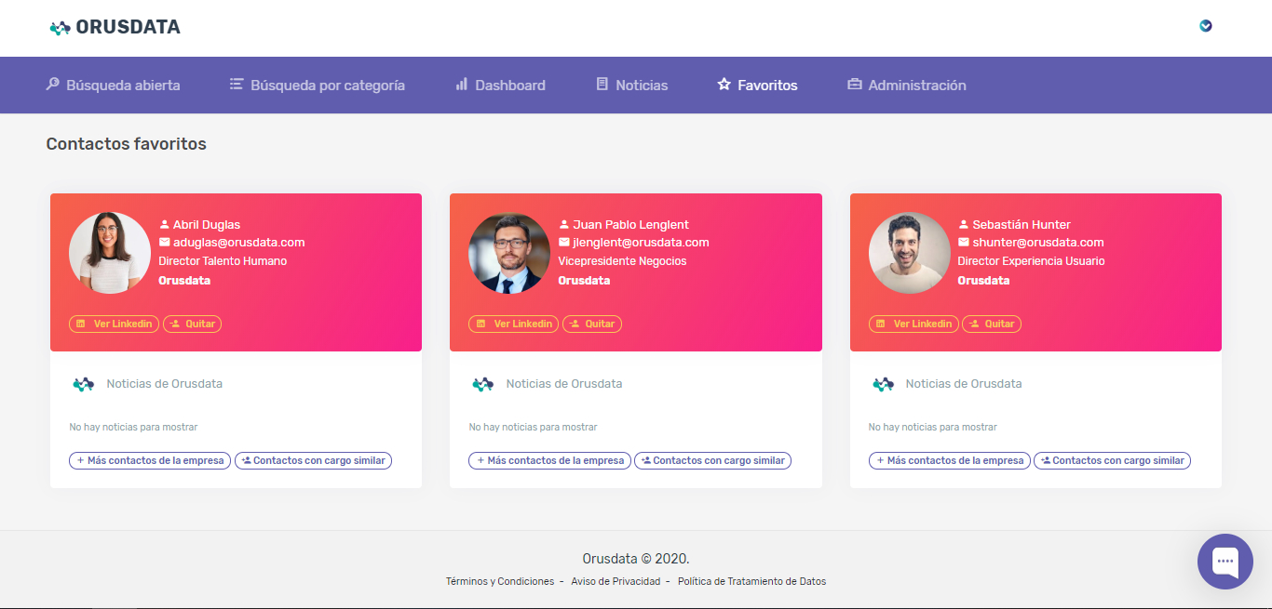
Task: Click the person icon next to Juan Pablo Lenglent
Action: click(564, 224)
